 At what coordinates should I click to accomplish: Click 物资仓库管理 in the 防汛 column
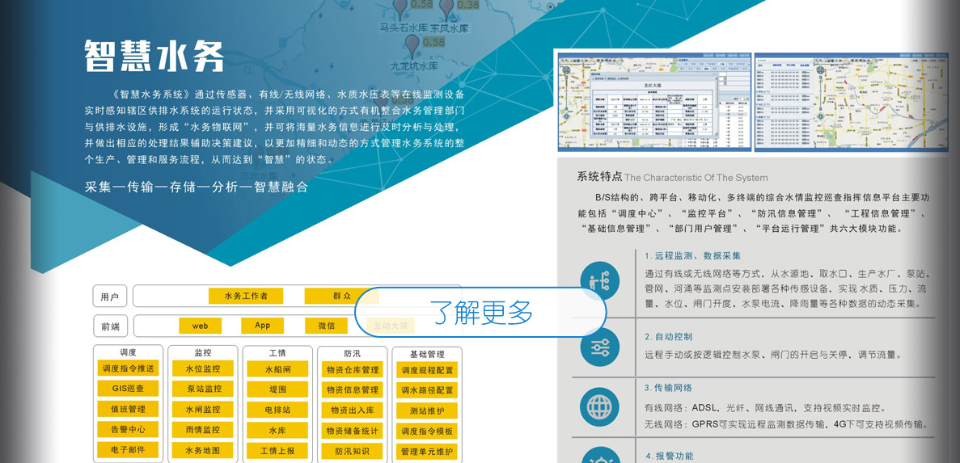352,370
